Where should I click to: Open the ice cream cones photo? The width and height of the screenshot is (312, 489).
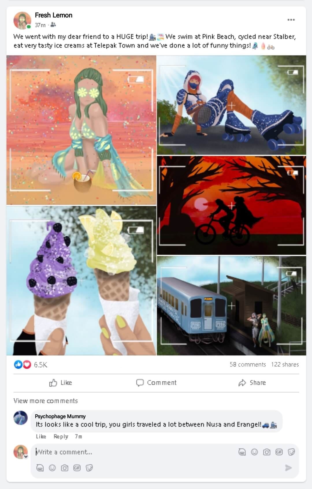pyautogui.click(x=81, y=280)
